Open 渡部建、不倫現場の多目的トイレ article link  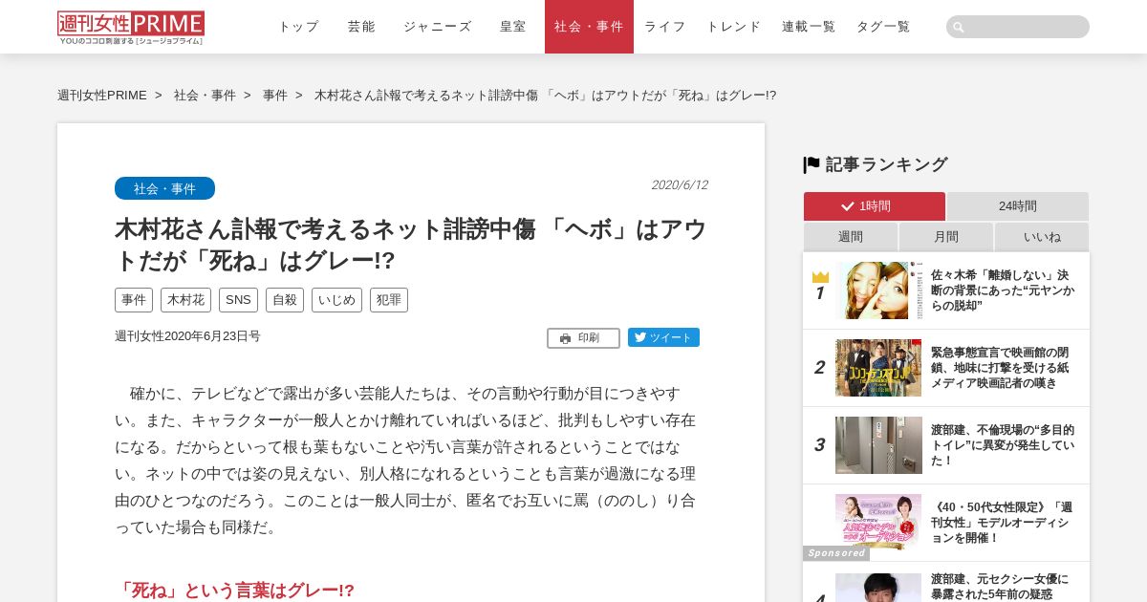tap(1003, 445)
